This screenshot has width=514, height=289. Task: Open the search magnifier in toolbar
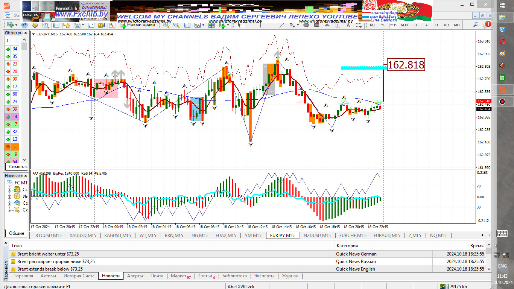476,25
